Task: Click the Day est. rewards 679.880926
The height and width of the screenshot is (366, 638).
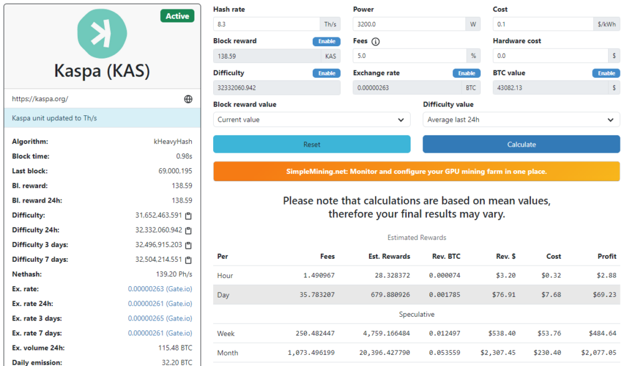Action: click(390, 294)
